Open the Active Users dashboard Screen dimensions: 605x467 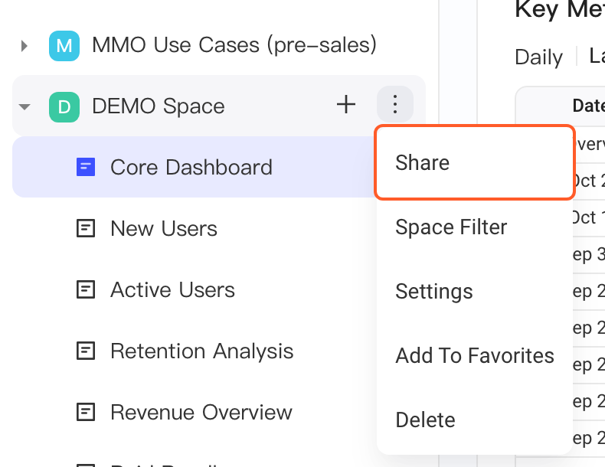pos(172,289)
